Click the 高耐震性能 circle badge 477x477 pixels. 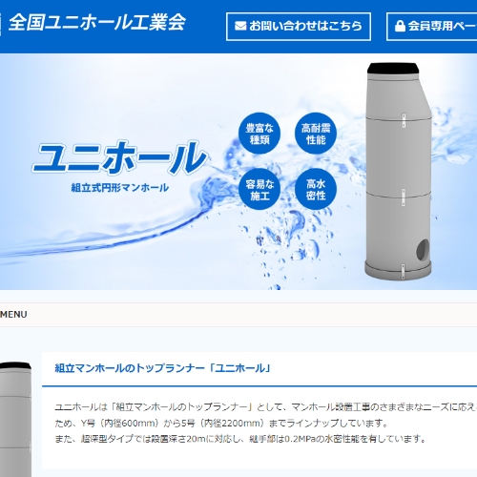pyautogui.click(x=316, y=134)
